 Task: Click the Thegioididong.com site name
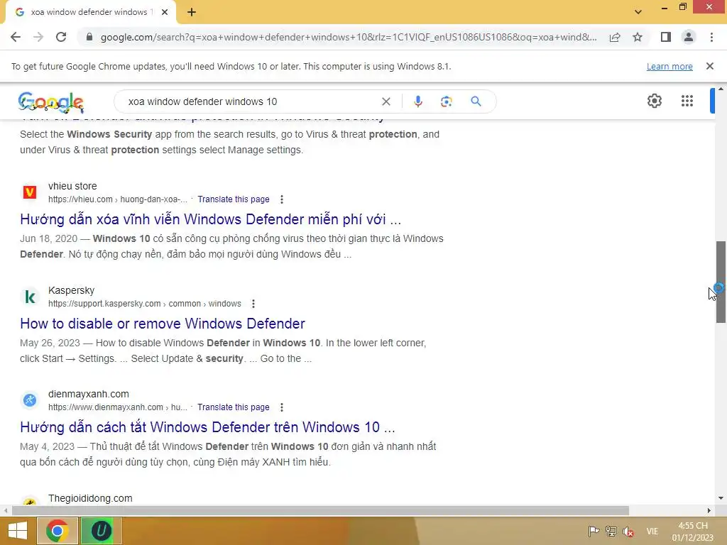coord(90,498)
